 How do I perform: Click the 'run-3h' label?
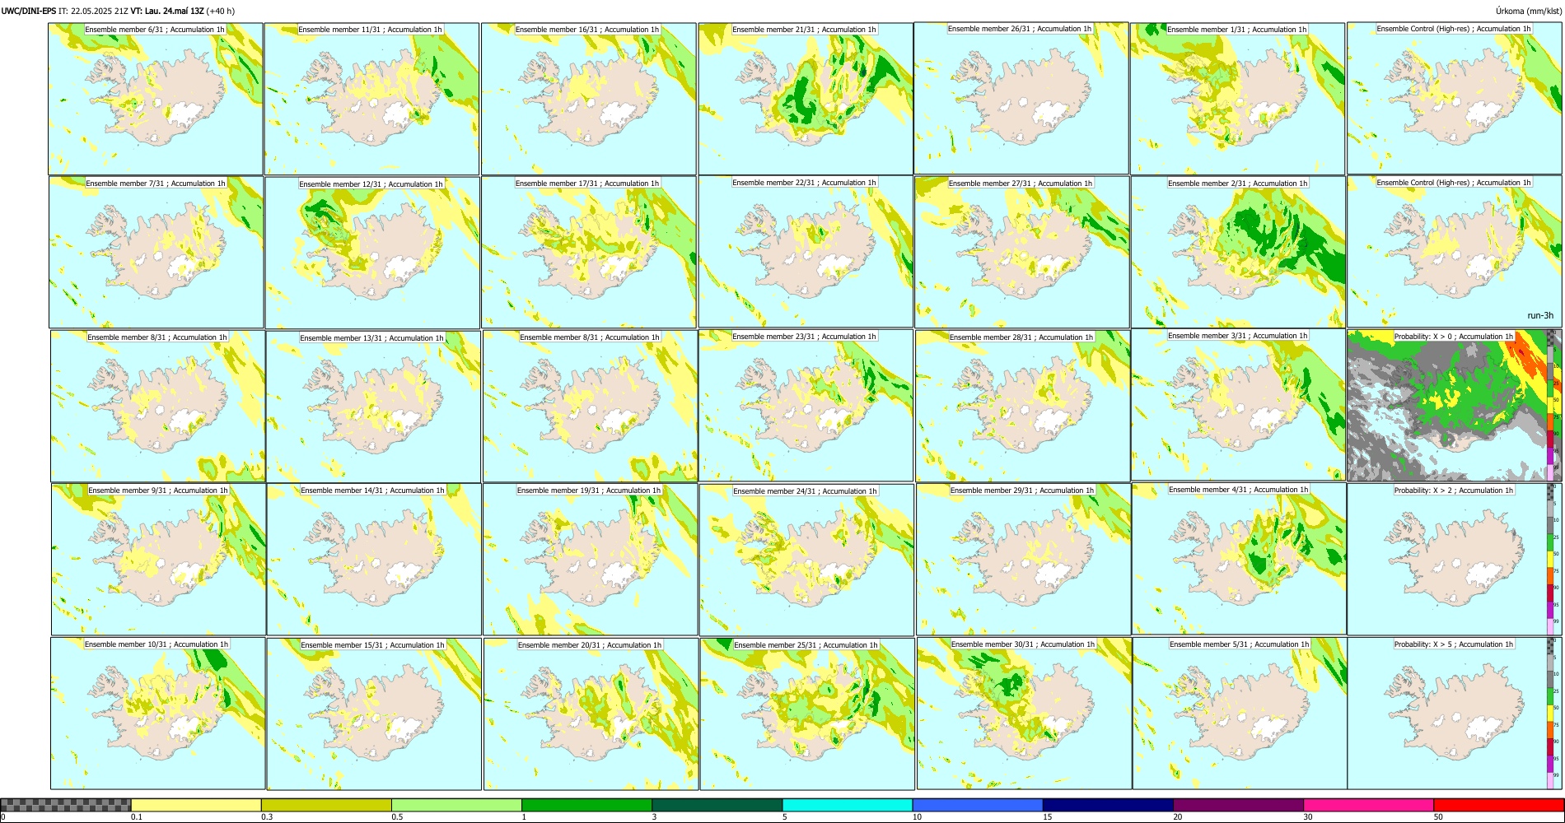coord(1540,315)
